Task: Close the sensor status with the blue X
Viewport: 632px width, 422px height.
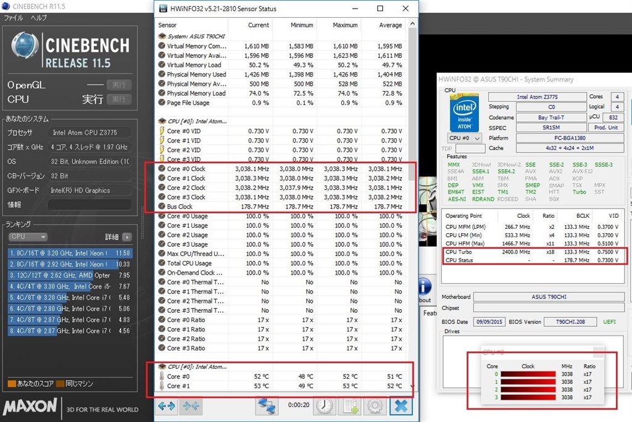Action: tap(401, 406)
